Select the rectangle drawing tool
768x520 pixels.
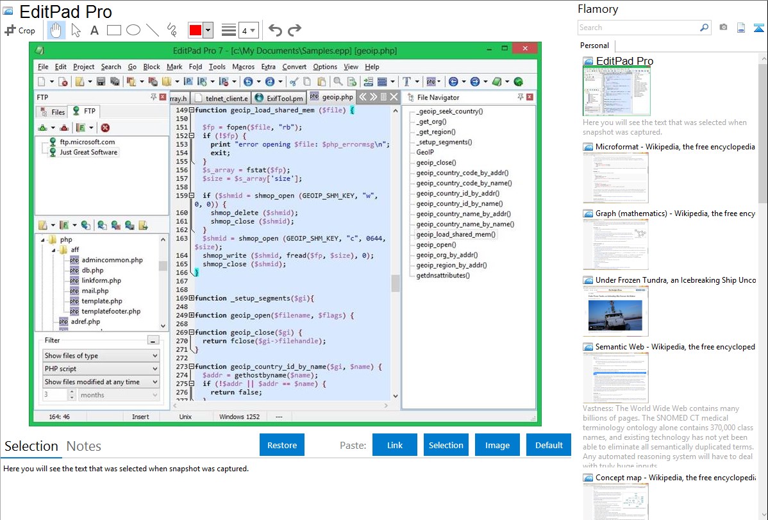click(113, 30)
